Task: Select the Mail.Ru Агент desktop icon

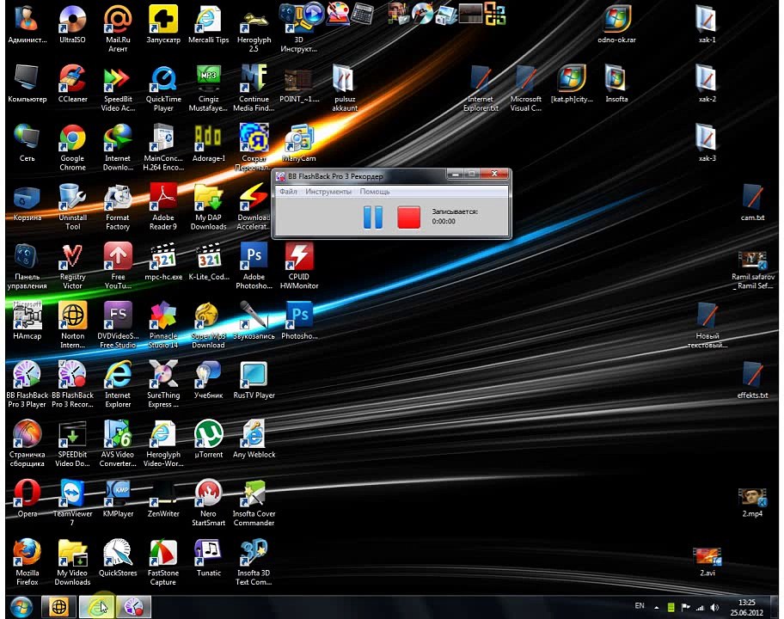Action: [x=118, y=29]
